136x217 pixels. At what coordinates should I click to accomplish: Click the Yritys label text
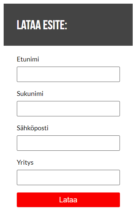point(25,162)
